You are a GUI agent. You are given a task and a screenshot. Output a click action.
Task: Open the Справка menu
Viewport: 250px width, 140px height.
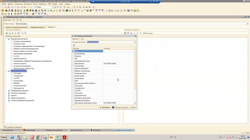tap(68, 4)
